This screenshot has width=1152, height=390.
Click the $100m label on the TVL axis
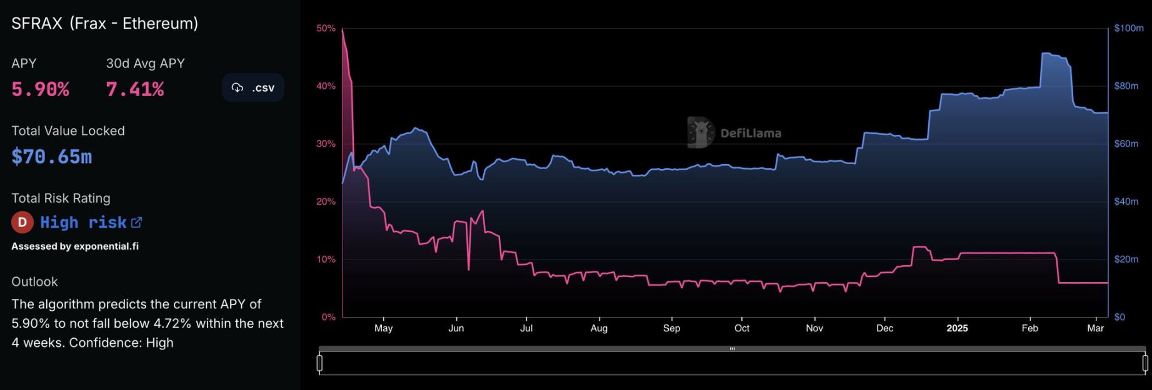pyautogui.click(x=1128, y=29)
